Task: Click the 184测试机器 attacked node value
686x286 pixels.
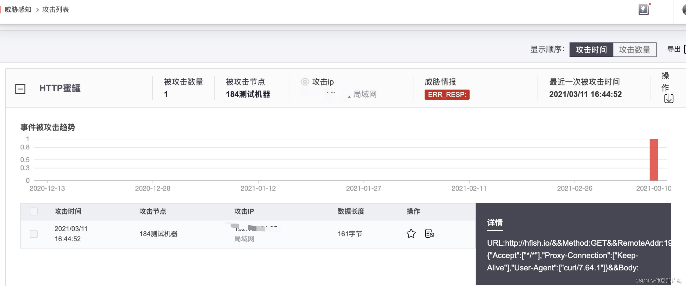Action: click(x=248, y=94)
